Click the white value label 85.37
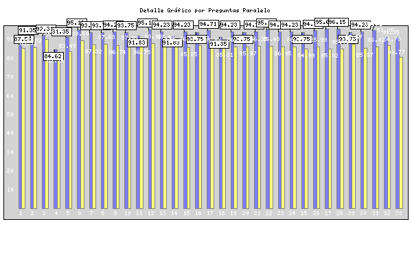The width and height of the screenshot is (412, 274). click(365, 55)
